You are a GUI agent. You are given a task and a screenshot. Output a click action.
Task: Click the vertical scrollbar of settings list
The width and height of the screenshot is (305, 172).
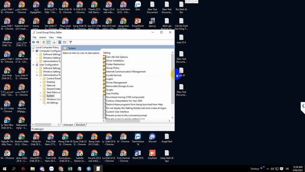173,79
